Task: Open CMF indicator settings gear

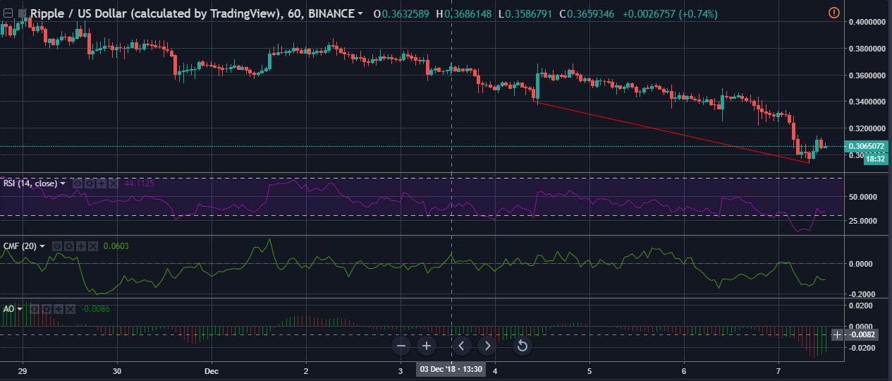Action: pyautogui.click(x=69, y=246)
